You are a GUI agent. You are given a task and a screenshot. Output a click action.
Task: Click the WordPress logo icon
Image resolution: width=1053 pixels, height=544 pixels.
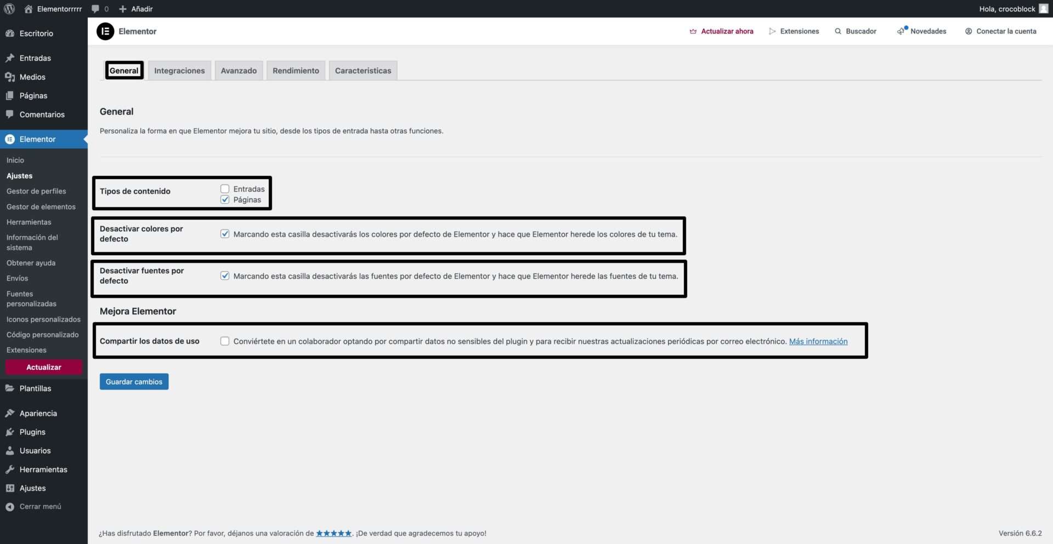[x=9, y=9]
